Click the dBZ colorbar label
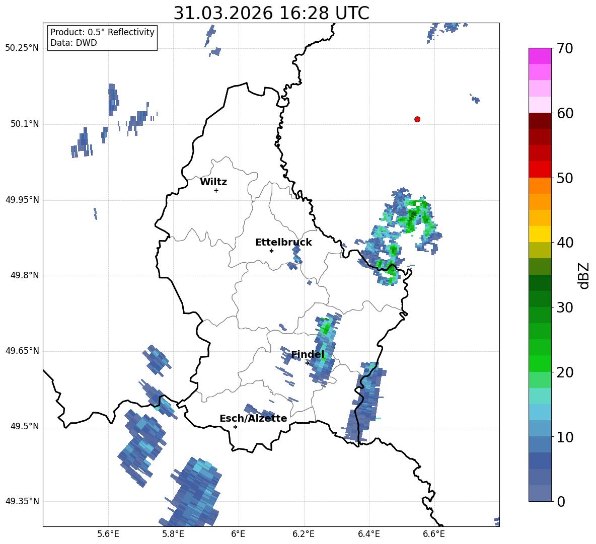This screenshot has height=544, width=596. click(x=584, y=275)
